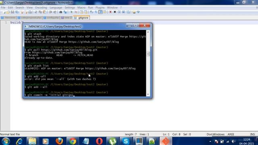Click the Copy toolbar icon
Viewport: 258px width, 145px height.
point(40,12)
